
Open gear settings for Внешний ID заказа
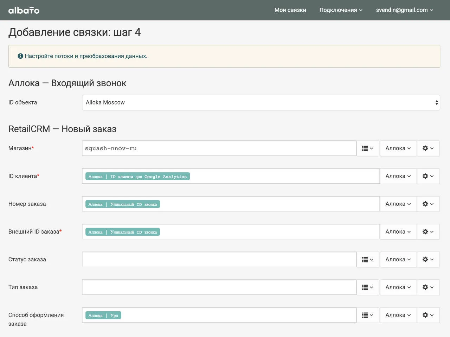coord(428,232)
